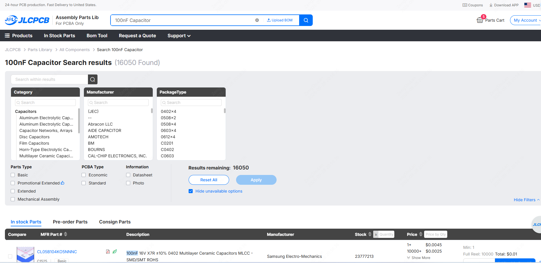Clear the main search field text
The image size is (541, 263).
(257, 20)
